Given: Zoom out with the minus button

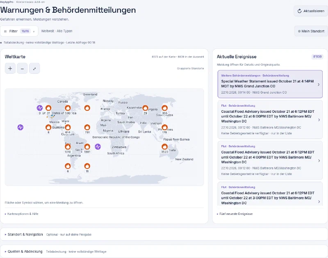Looking at the screenshot, I should [x=22, y=68].
